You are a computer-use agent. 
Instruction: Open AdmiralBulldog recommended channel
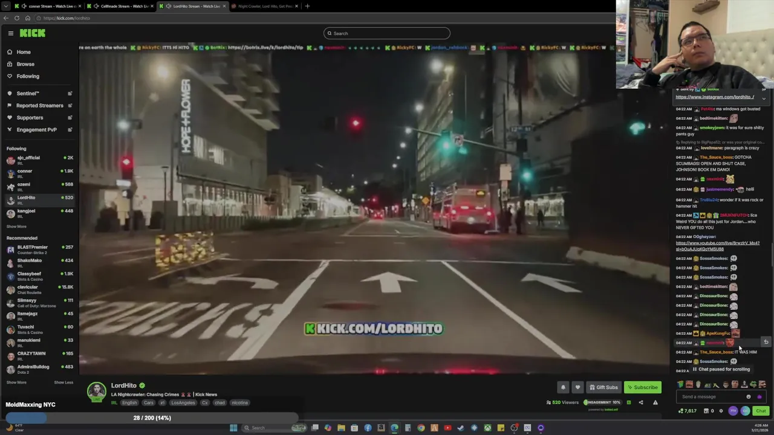click(x=39, y=369)
